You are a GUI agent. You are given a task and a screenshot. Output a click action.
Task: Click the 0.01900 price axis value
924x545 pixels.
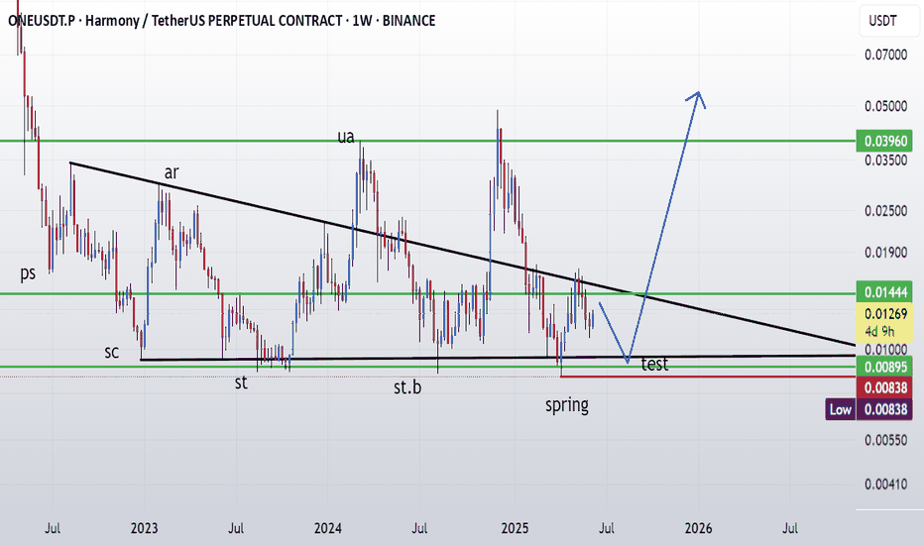click(x=885, y=253)
